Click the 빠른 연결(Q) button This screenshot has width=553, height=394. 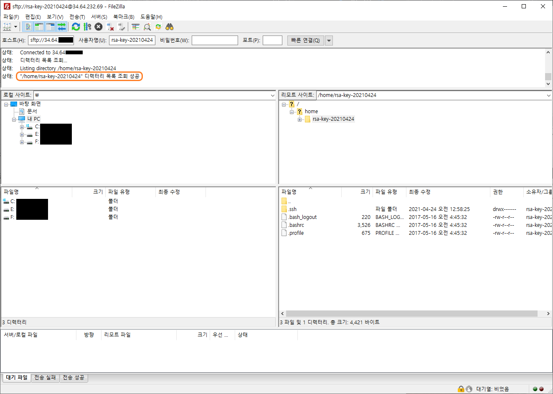coord(305,41)
